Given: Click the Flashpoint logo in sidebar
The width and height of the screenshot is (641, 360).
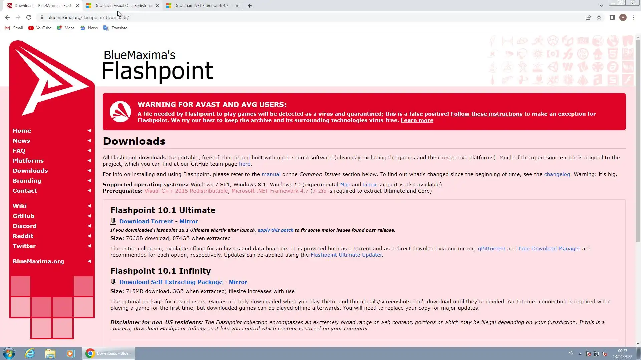Looking at the screenshot, I should (52, 79).
